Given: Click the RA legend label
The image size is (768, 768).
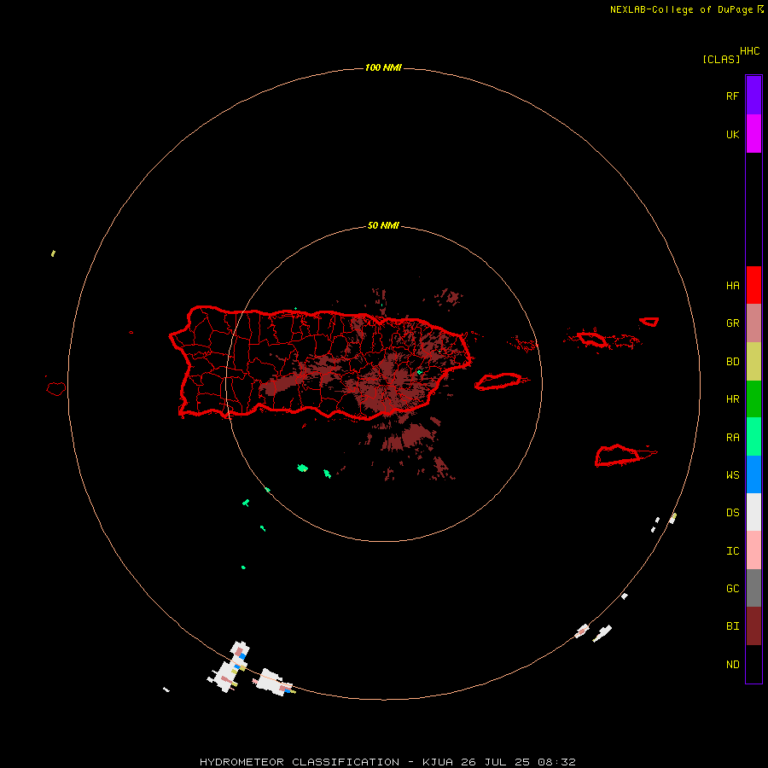Looking at the screenshot, I should click(732, 438).
